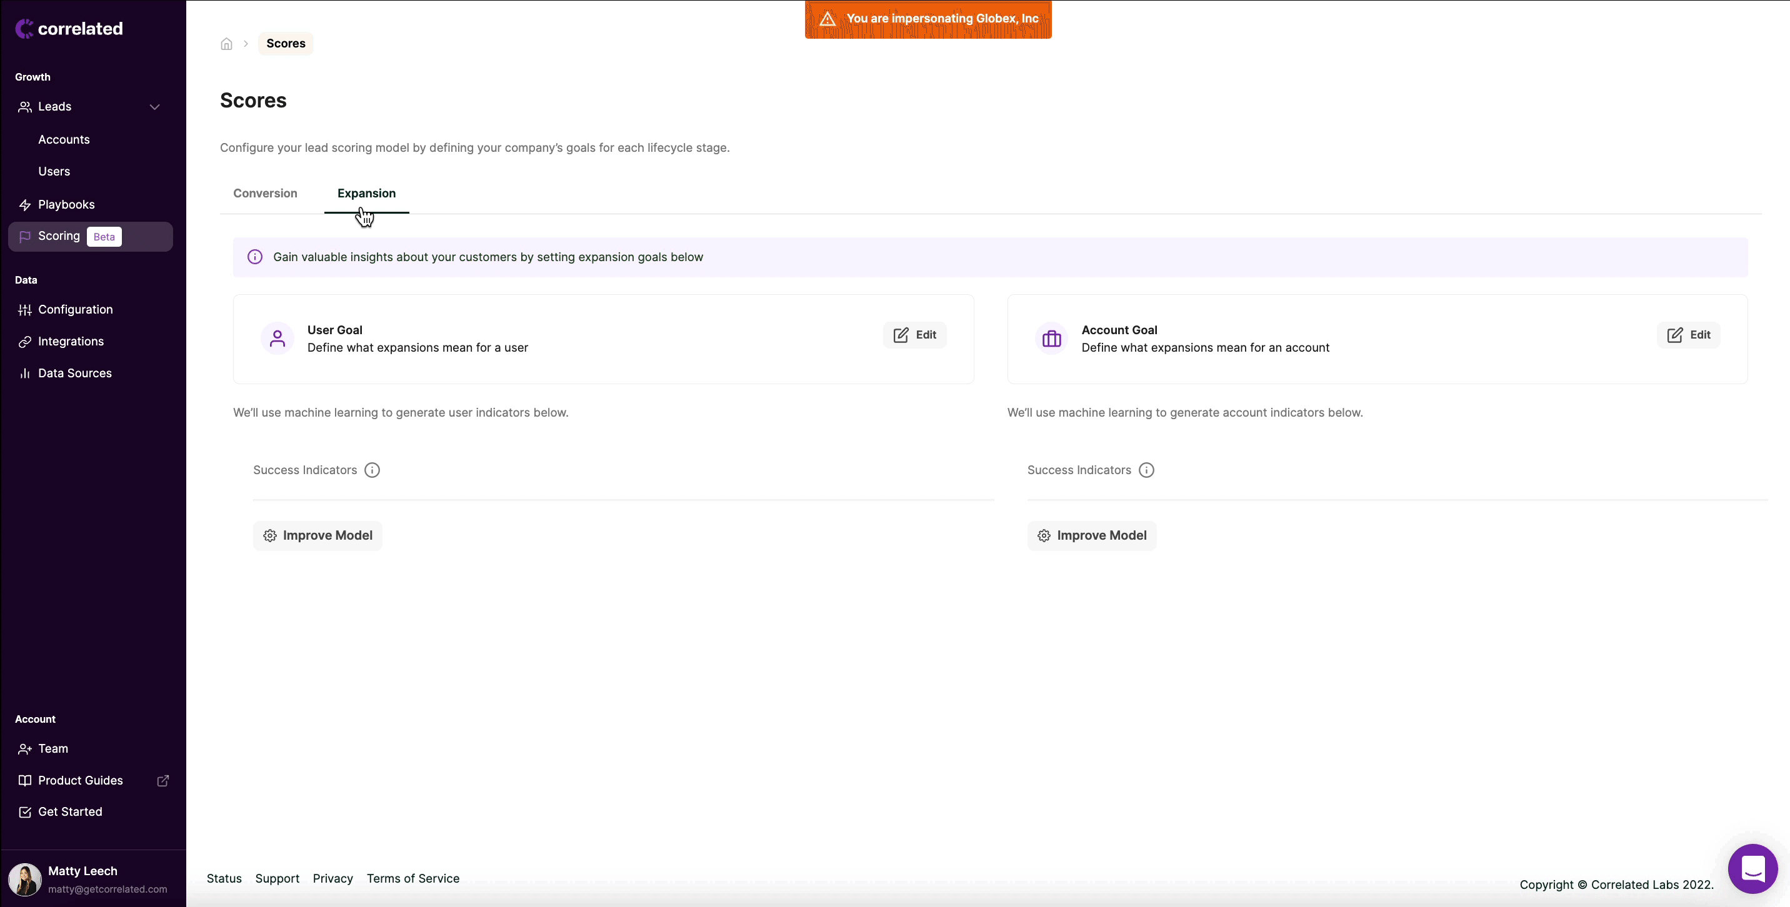Collapse the Leads section chevron
The width and height of the screenshot is (1790, 907).
(x=155, y=107)
